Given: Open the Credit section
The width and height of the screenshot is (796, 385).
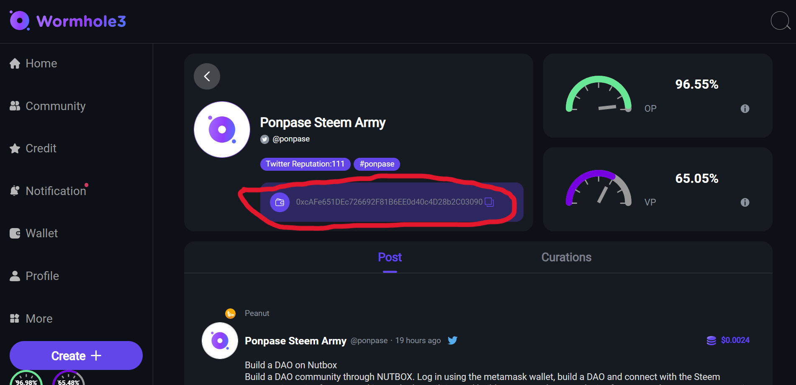Looking at the screenshot, I should point(41,148).
